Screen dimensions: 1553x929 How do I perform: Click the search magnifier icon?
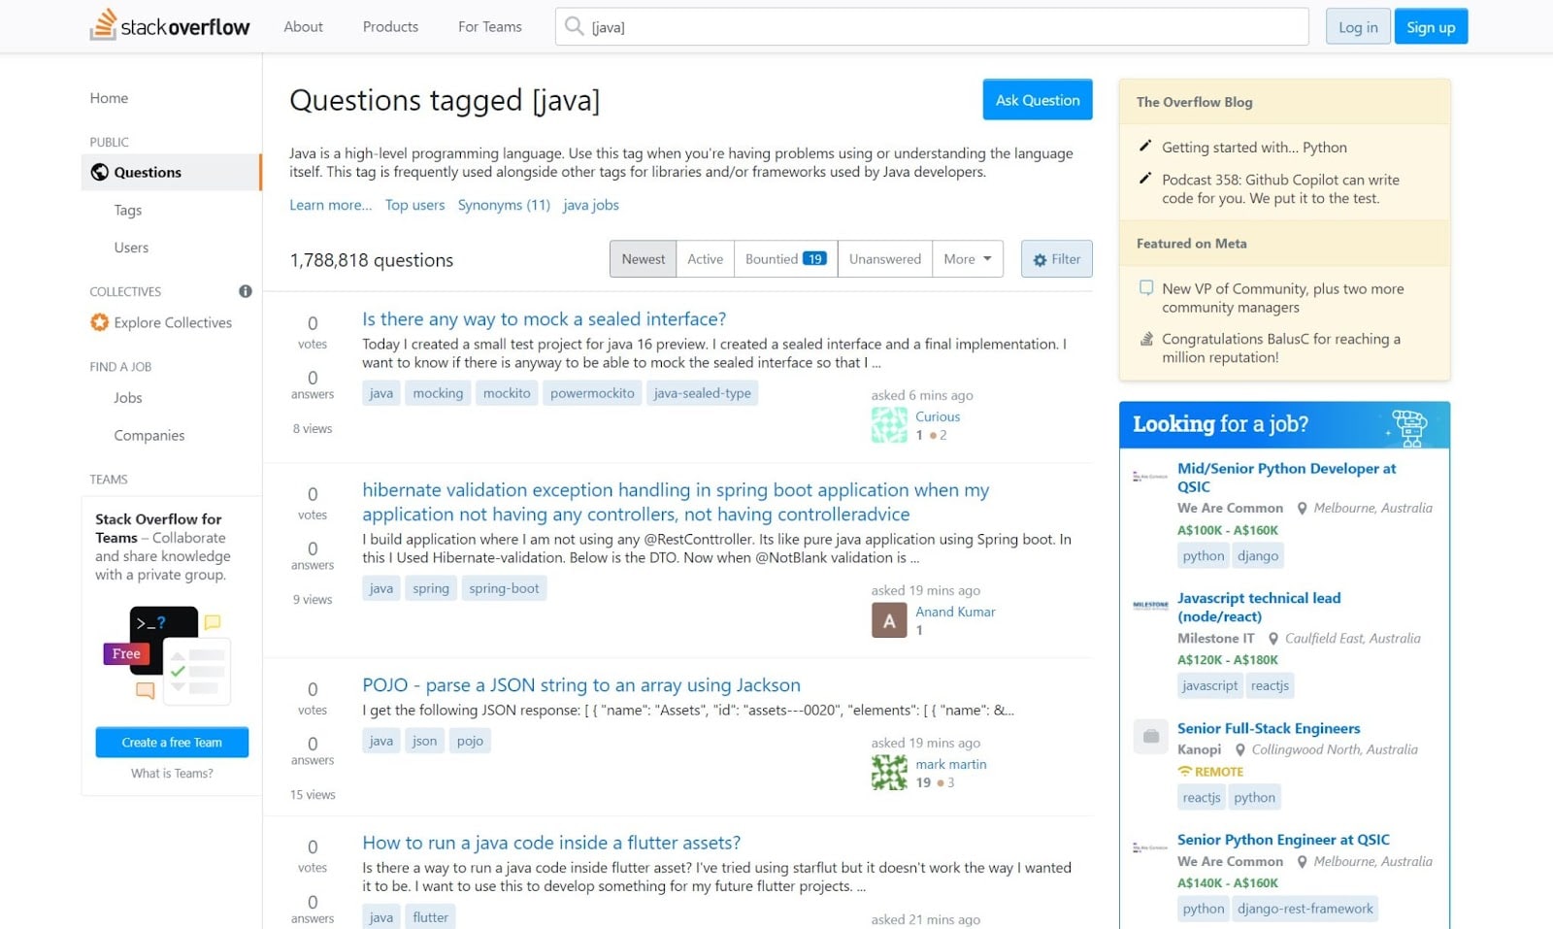tap(573, 27)
